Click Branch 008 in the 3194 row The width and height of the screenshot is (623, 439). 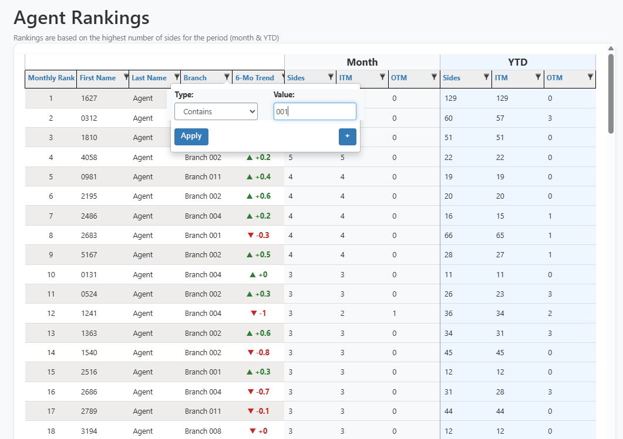point(203,431)
